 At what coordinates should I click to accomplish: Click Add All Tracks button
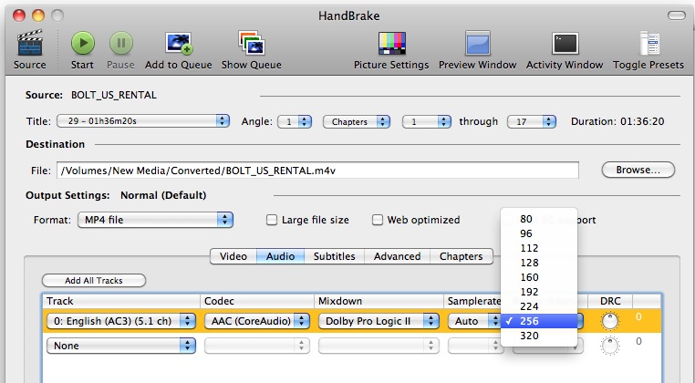coord(94,281)
